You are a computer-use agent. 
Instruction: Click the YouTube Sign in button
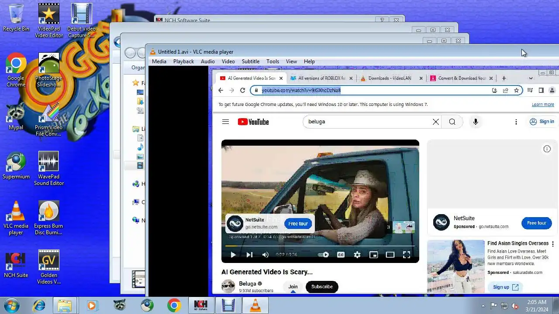(x=542, y=122)
